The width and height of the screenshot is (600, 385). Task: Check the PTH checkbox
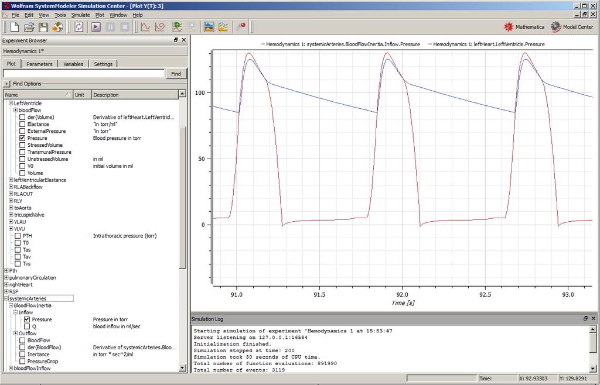[x=18, y=236]
